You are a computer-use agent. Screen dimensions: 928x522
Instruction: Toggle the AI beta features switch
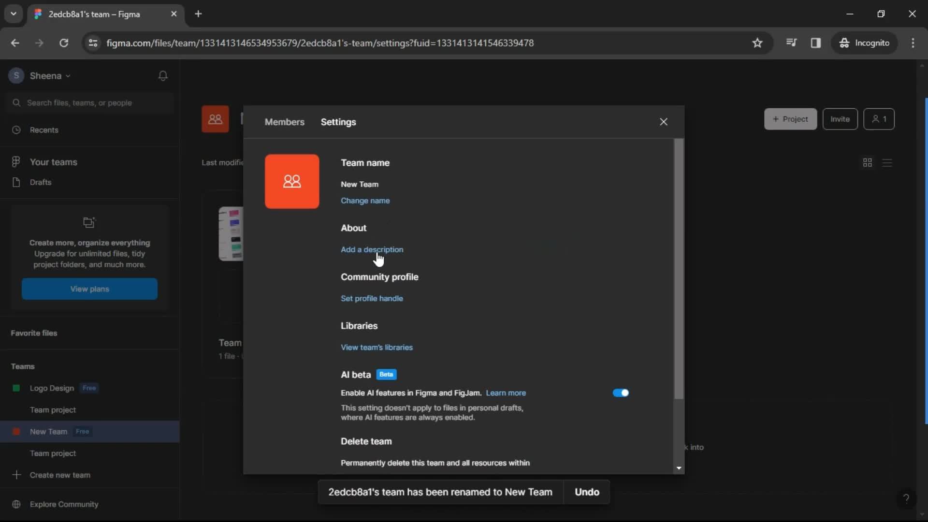621,393
